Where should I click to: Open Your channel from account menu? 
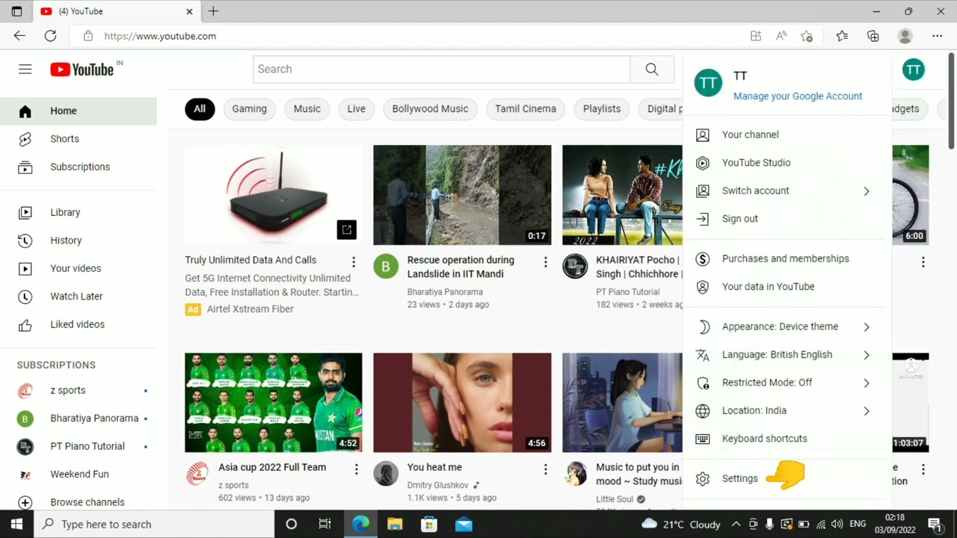(784, 134)
